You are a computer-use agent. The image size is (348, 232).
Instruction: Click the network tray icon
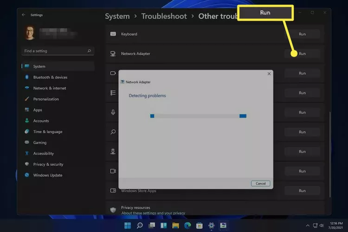315,226
